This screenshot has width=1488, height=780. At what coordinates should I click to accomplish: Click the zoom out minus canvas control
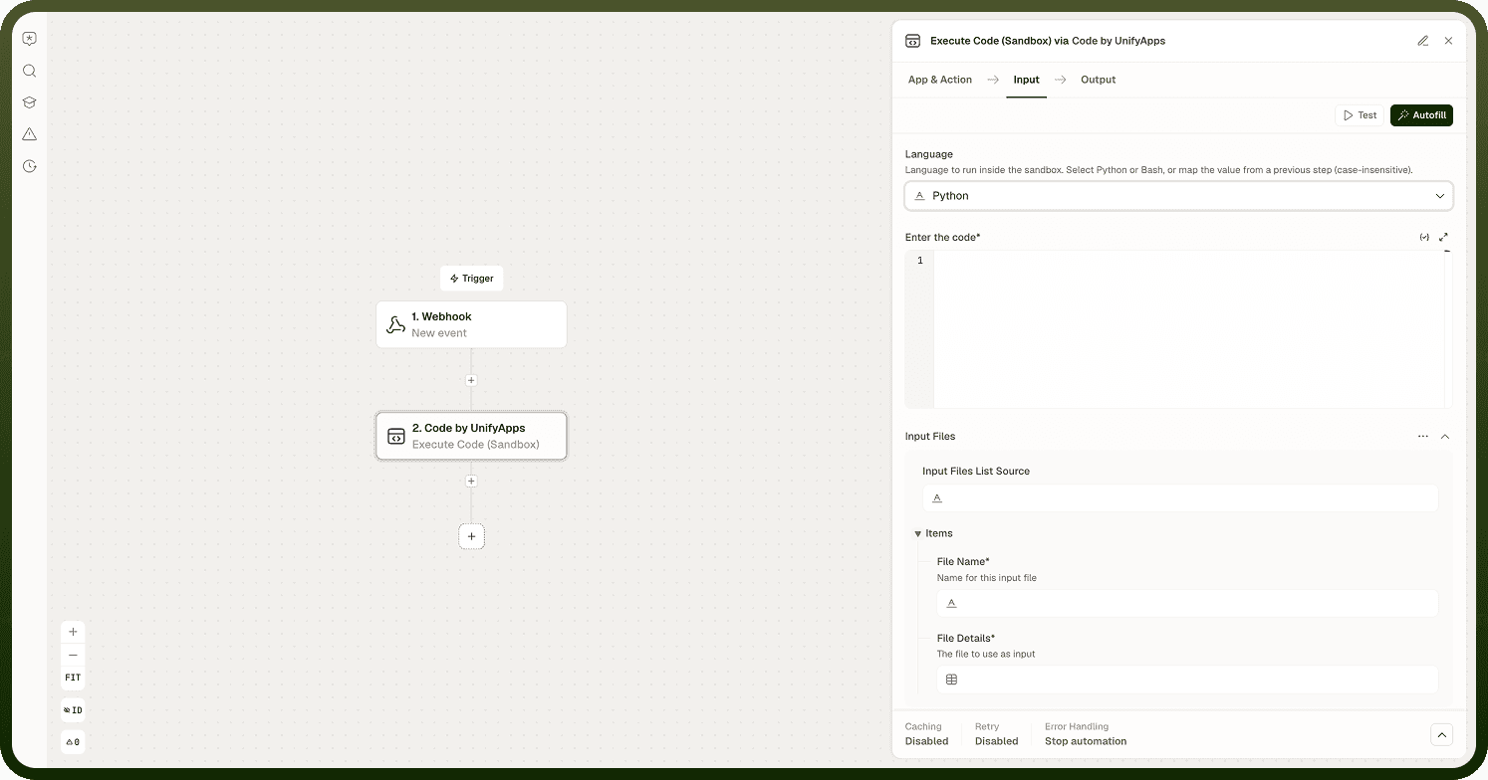(x=73, y=656)
